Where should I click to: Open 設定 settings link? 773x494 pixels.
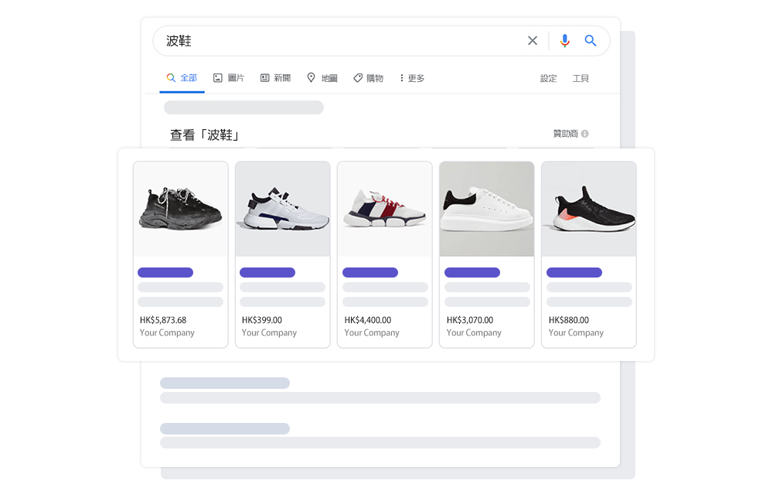pos(548,78)
